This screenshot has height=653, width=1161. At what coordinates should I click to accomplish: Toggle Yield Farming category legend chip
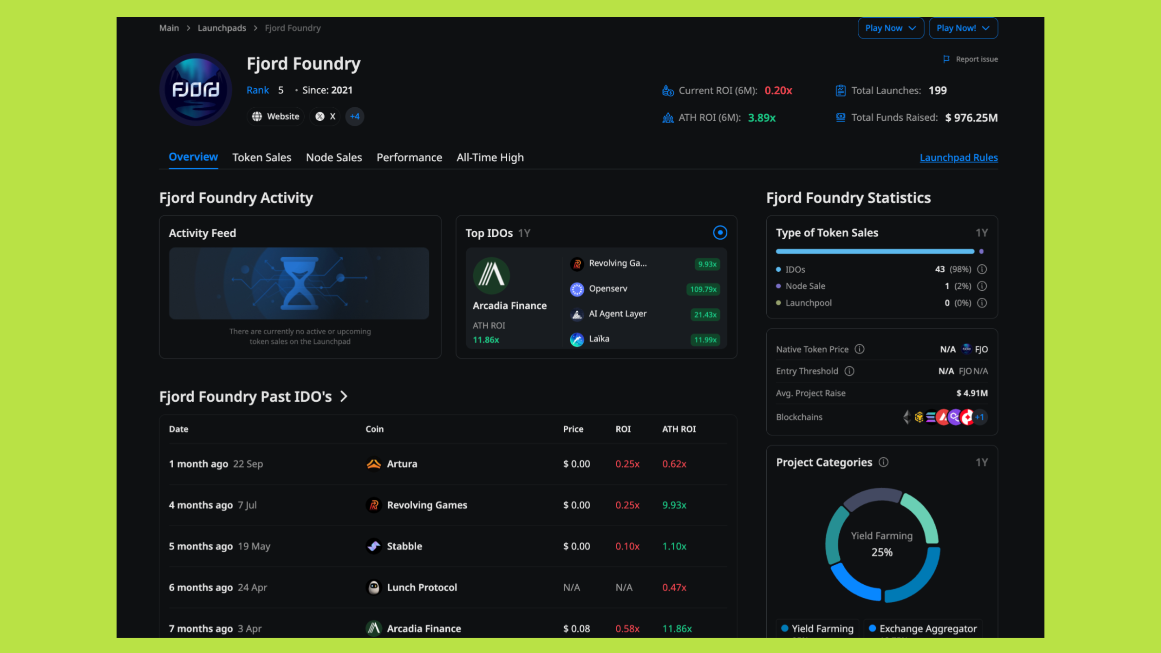point(817,628)
